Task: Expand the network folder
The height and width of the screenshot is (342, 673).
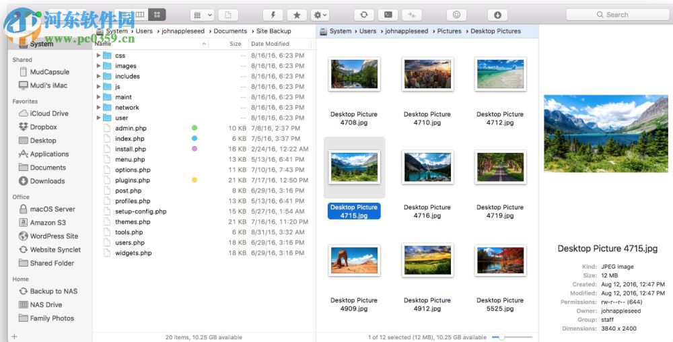Action: coord(98,107)
